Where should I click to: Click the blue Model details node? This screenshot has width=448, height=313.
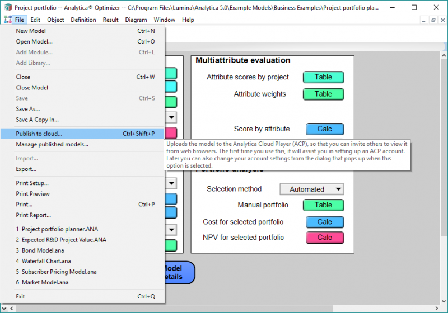click(x=180, y=273)
